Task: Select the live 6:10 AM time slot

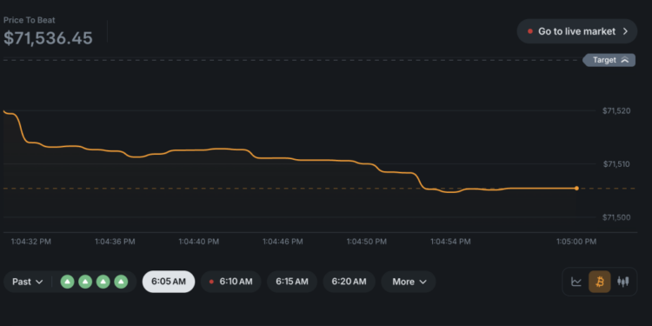Action: (230, 282)
